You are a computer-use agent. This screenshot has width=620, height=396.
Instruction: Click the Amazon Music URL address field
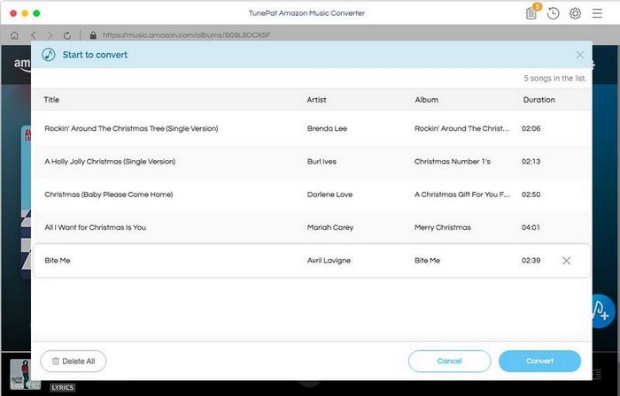click(186, 35)
